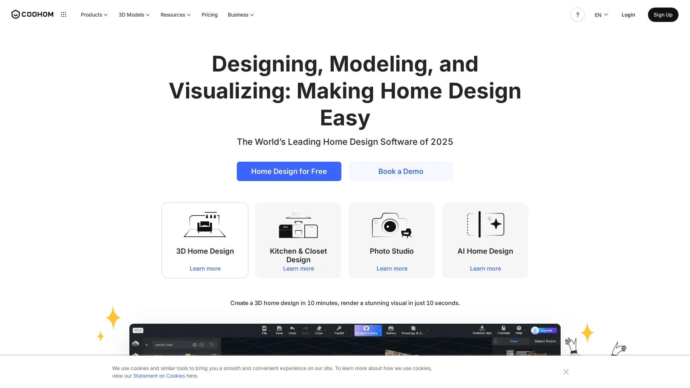
Task: Dismiss the cookie notice with X
Action: tap(566, 372)
